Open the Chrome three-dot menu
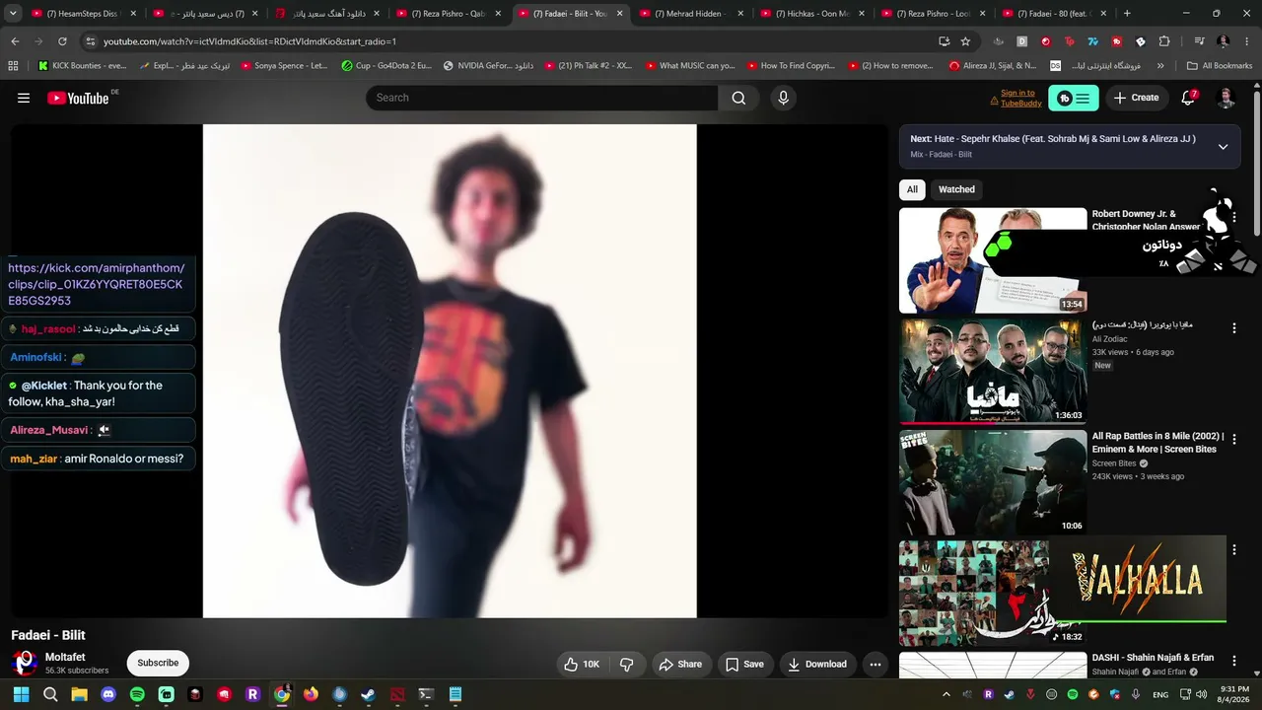The image size is (1262, 710). pyautogui.click(x=1247, y=41)
